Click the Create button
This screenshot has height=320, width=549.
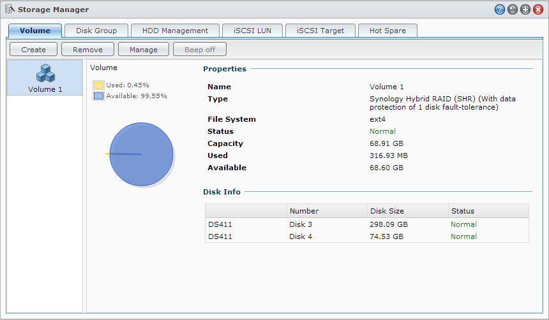point(33,49)
